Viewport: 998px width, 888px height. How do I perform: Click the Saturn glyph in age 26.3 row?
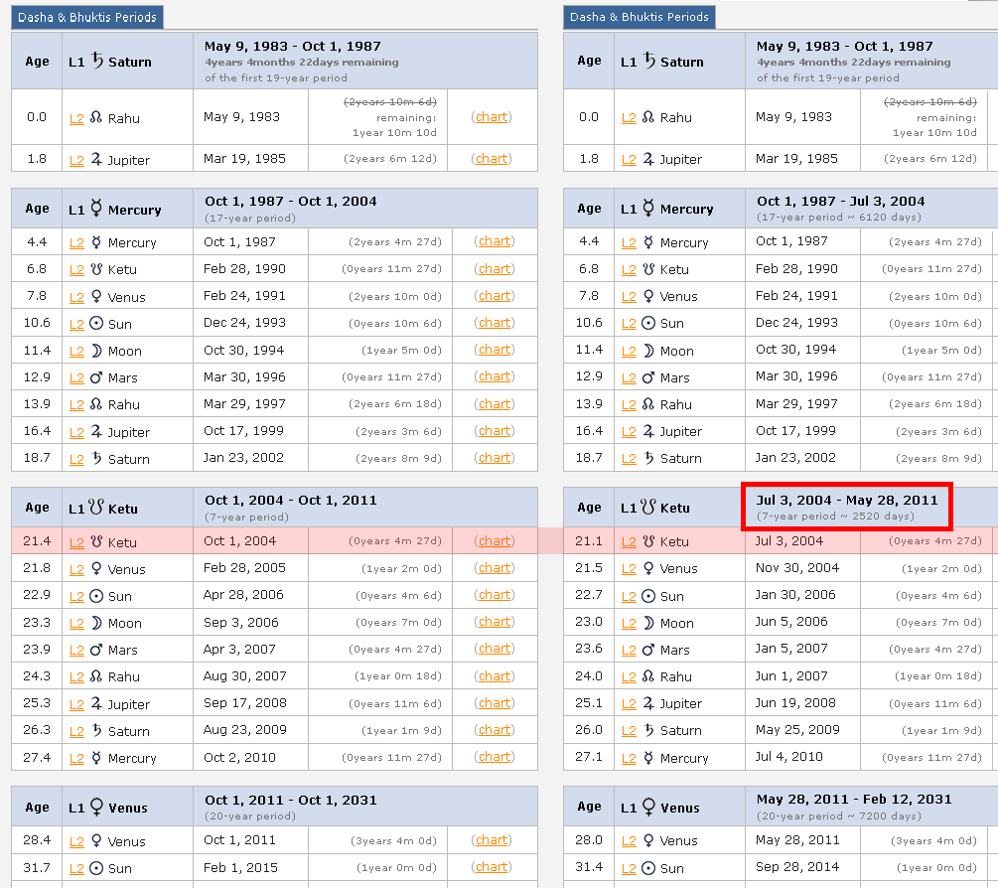96,730
